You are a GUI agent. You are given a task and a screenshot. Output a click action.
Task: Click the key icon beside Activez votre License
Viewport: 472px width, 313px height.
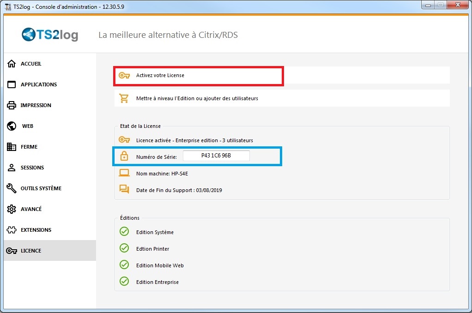[124, 75]
